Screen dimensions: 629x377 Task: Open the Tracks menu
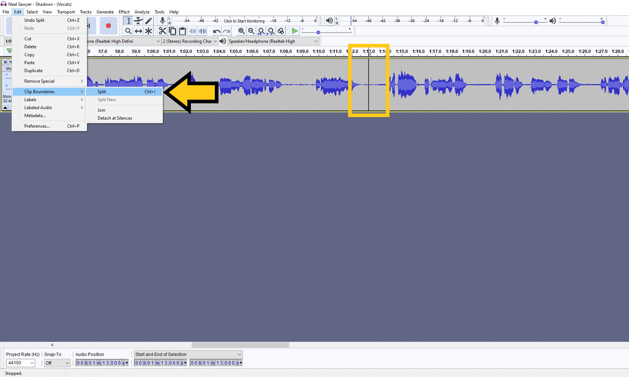pyautogui.click(x=86, y=12)
